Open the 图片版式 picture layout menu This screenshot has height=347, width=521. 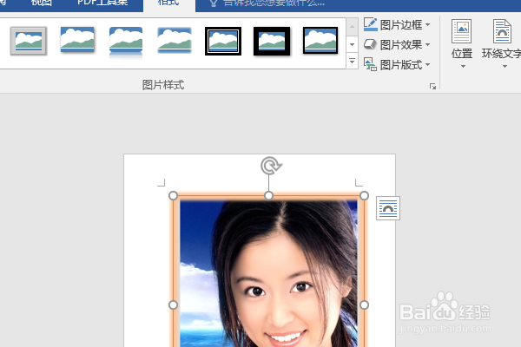point(397,64)
